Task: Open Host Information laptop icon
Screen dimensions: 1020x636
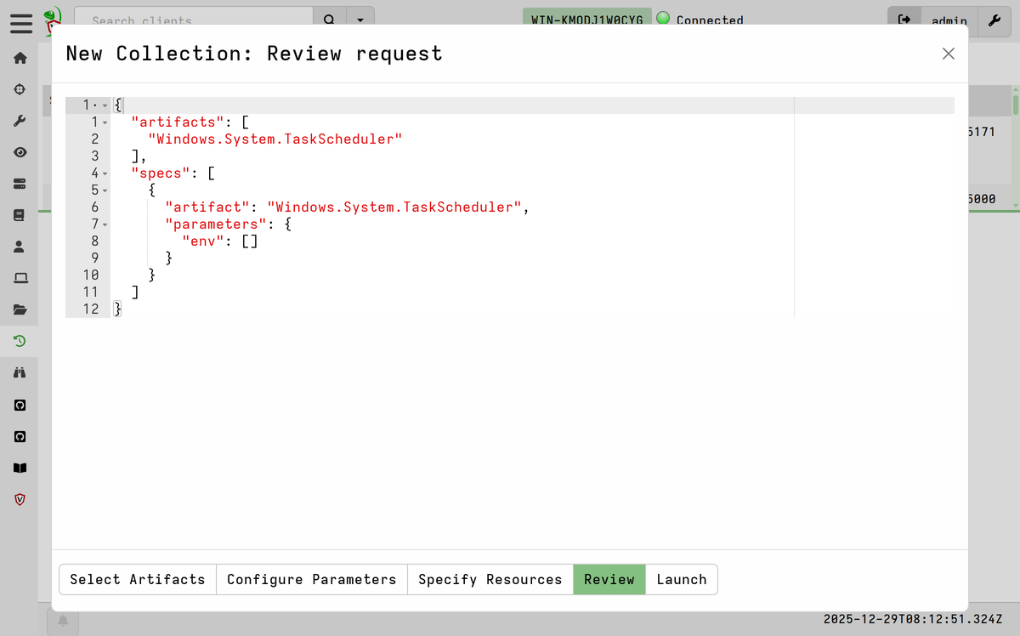Action: [x=20, y=278]
